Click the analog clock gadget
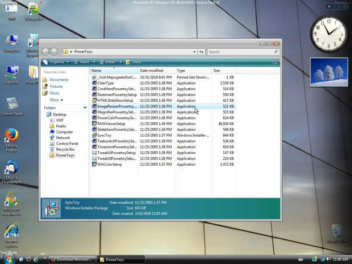Viewport: 352px width, 264px height. pyautogui.click(x=328, y=34)
